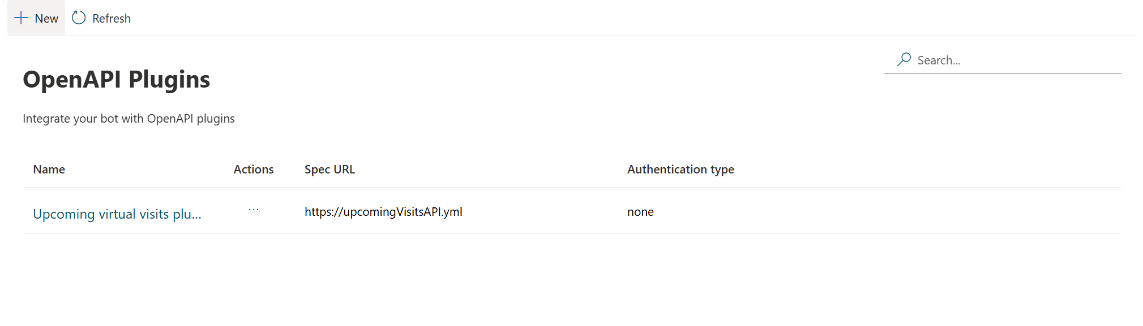Click the magnifier search icon
The height and width of the screenshot is (326, 1143).
coord(904,59)
